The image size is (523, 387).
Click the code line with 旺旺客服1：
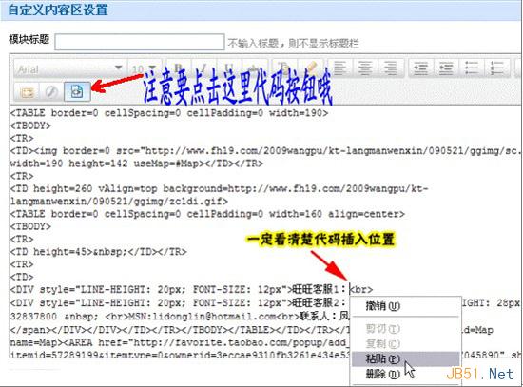click(x=191, y=289)
